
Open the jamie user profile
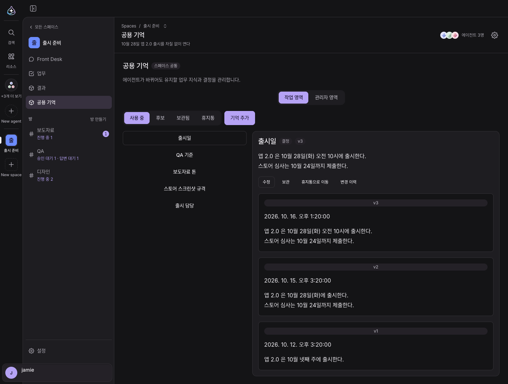click(57, 373)
